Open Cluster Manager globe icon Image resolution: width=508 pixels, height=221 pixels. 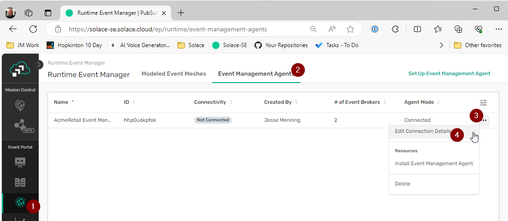(x=20, y=105)
